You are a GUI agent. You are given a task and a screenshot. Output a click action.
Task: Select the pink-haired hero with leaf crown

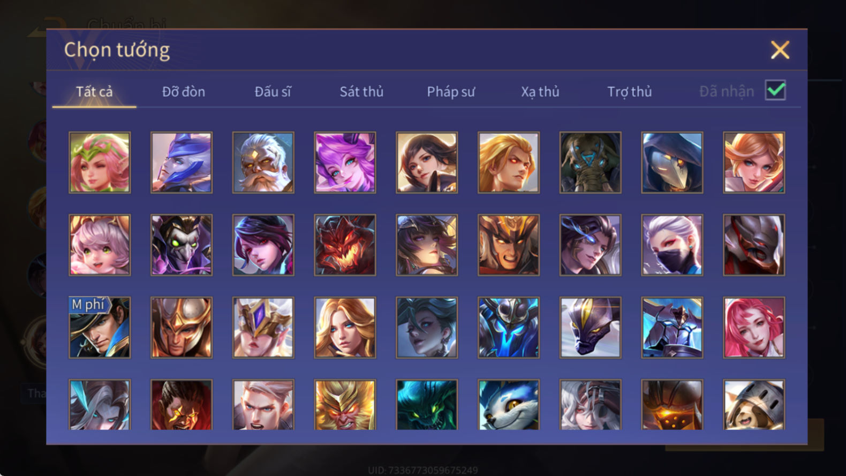pyautogui.click(x=100, y=162)
